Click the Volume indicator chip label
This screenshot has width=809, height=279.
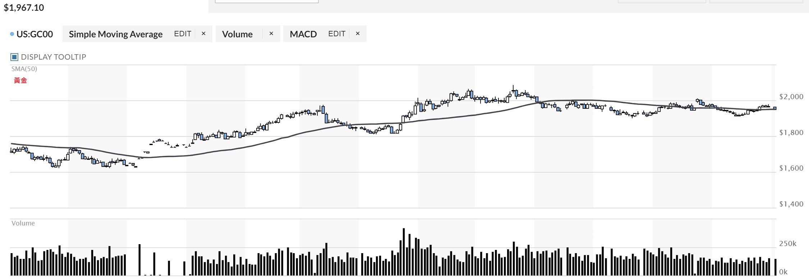237,34
